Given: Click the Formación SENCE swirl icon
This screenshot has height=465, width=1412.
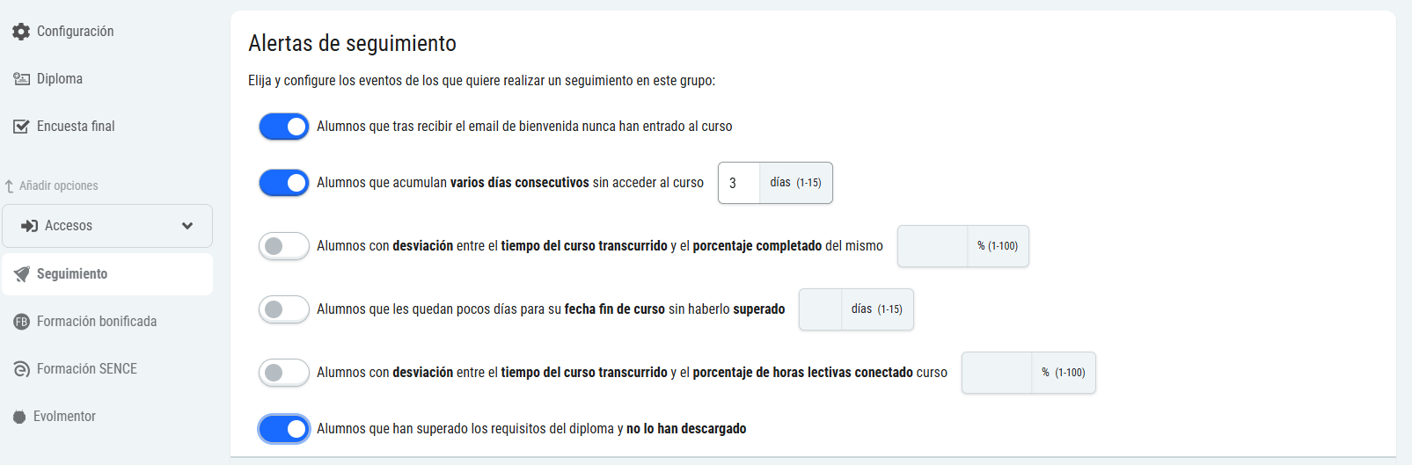Looking at the screenshot, I should click(21, 369).
